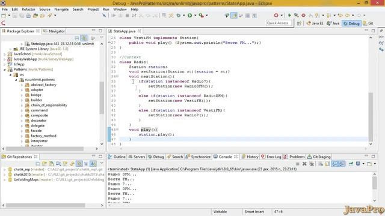
Task: Toggle Mark Occurrences toolbar button
Action: [234, 16]
